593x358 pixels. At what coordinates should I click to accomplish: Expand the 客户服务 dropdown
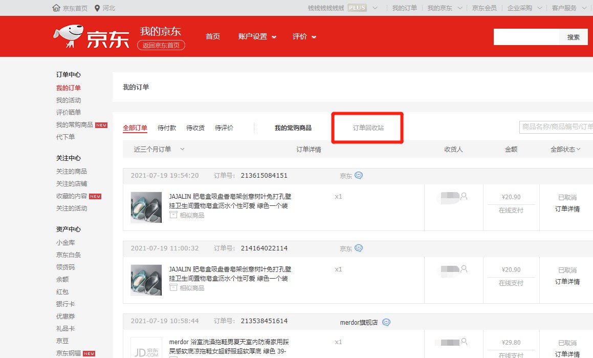[584, 8]
